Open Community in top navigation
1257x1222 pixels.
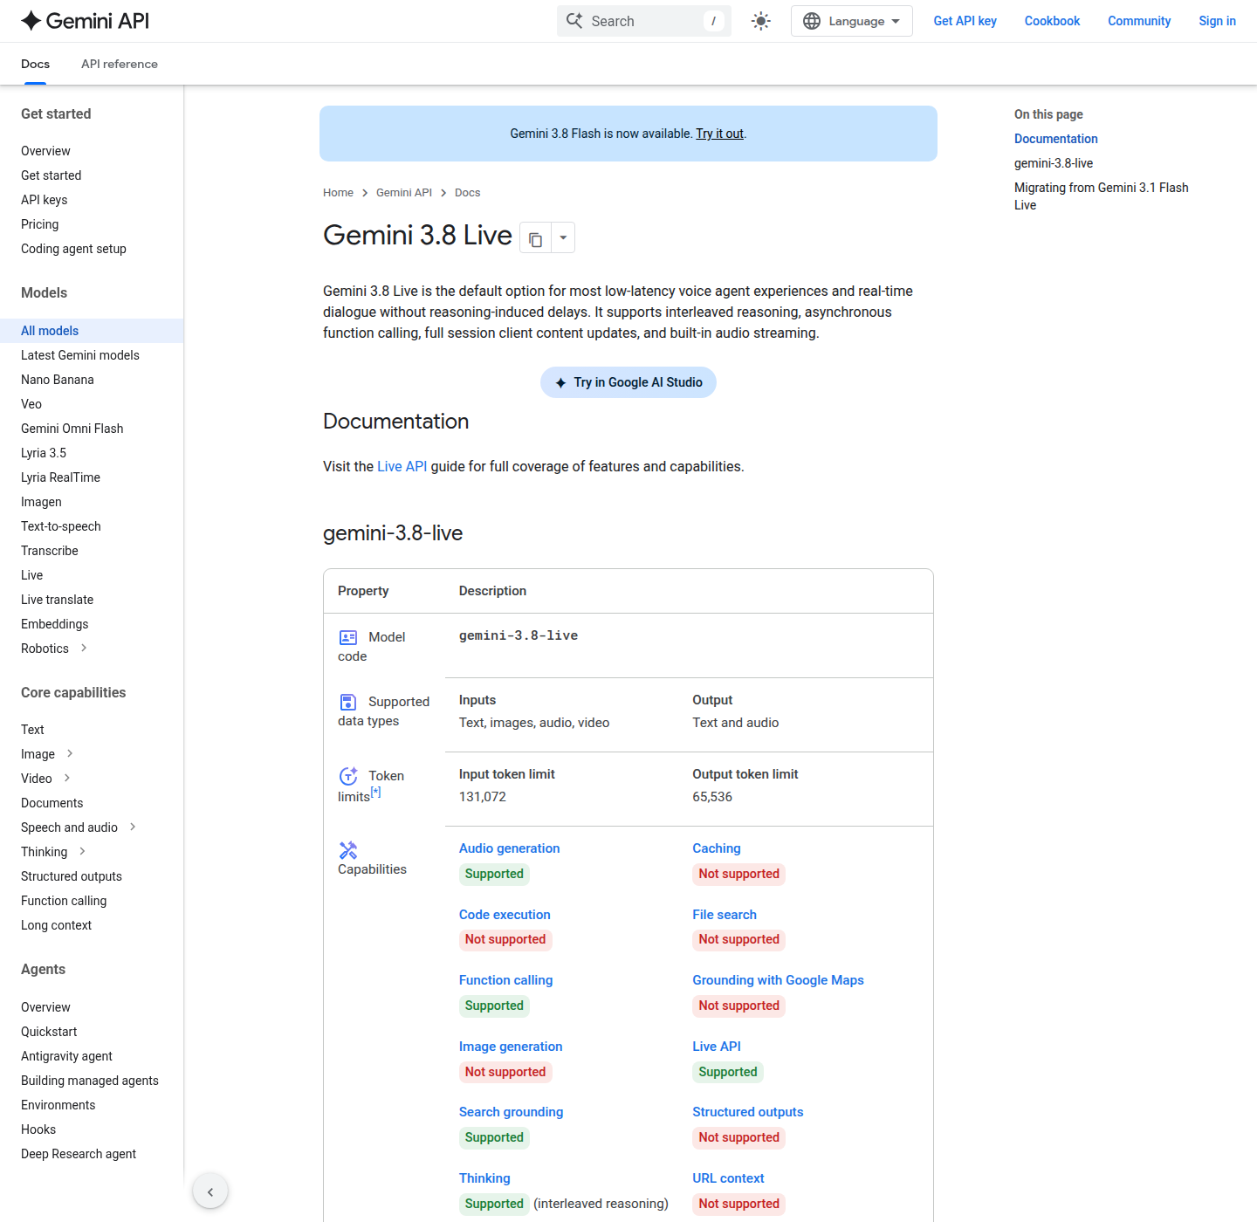tap(1139, 21)
